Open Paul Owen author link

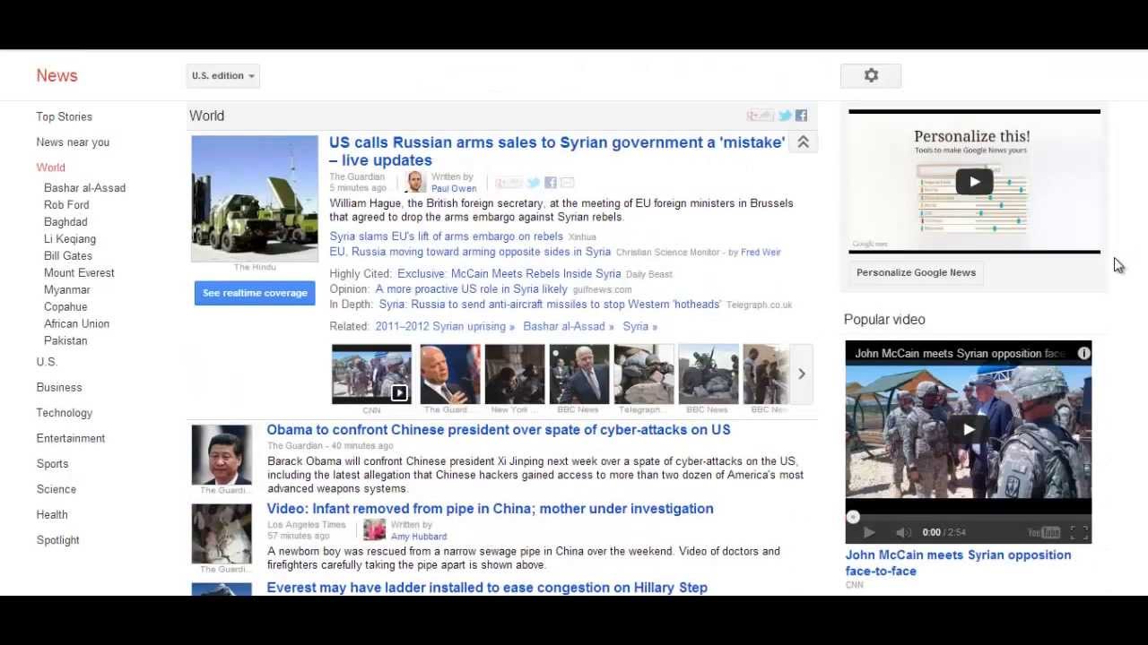pos(454,189)
